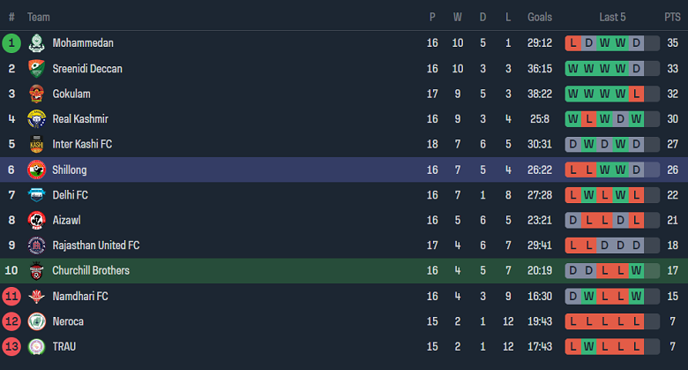Click the Neroca team badge
This screenshot has width=688, height=370.
(x=36, y=321)
